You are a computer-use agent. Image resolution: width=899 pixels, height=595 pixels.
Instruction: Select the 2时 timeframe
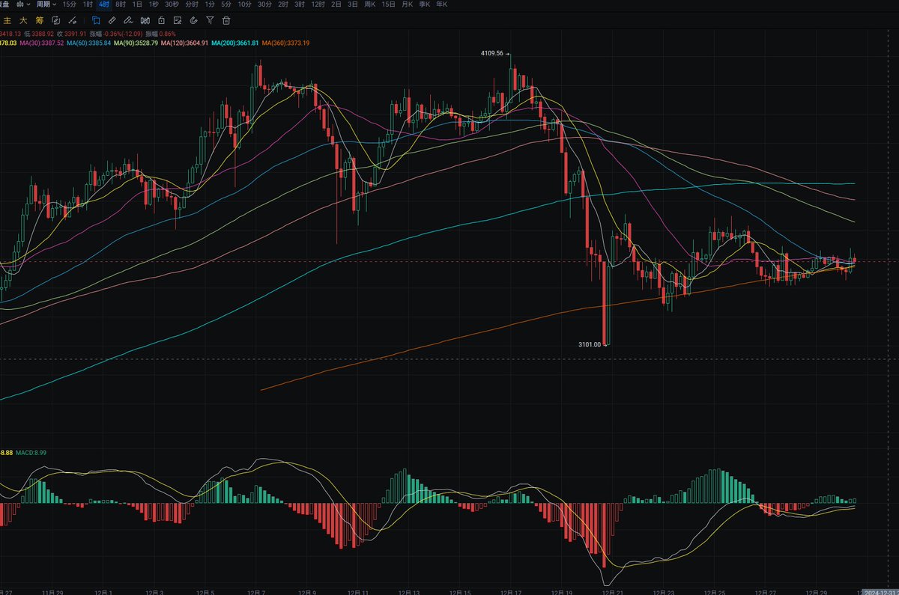(x=283, y=4)
